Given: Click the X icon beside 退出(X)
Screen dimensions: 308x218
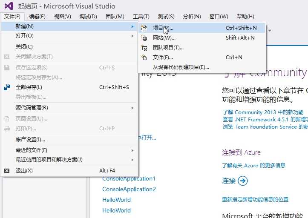Looking at the screenshot, I should coord(7,171).
